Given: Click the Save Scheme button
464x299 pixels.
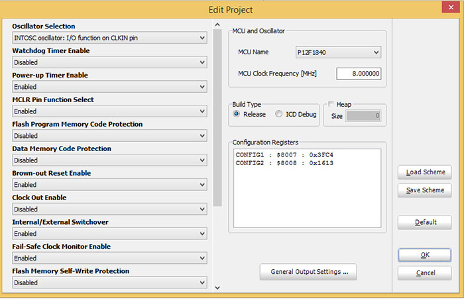Looking at the screenshot, I should [x=424, y=190].
